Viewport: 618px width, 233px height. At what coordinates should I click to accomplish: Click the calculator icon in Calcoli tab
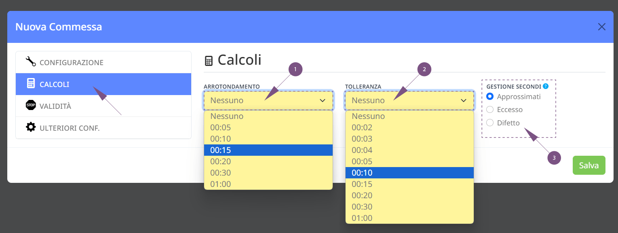pyautogui.click(x=31, y=84)
